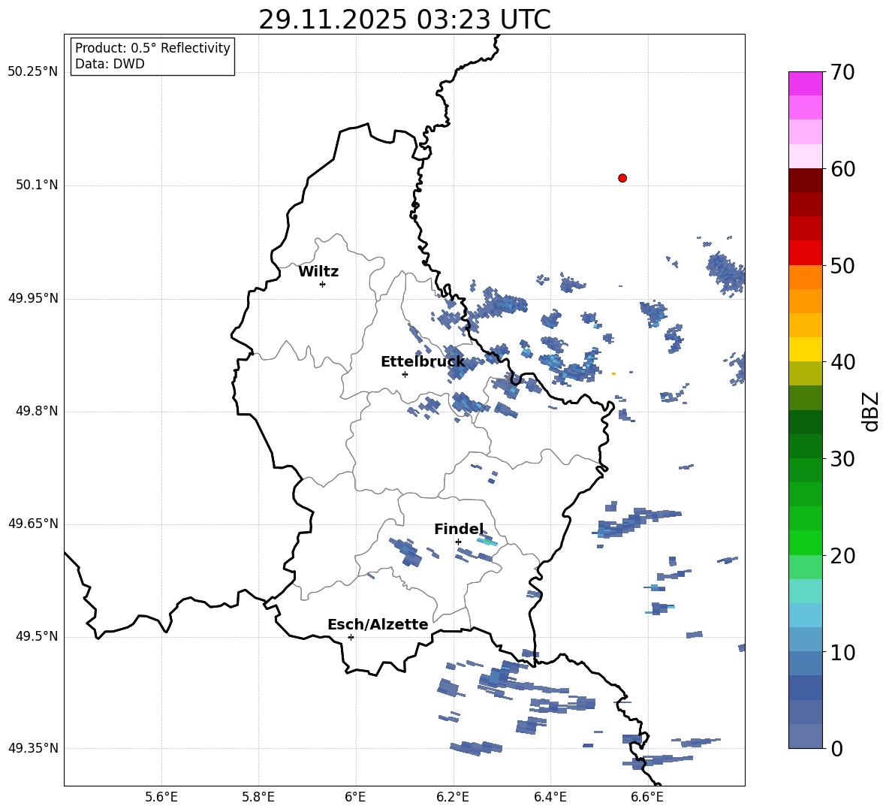The image size is (889, 812).
Task: Click the colorbar tick value 60
Action: 842,169
